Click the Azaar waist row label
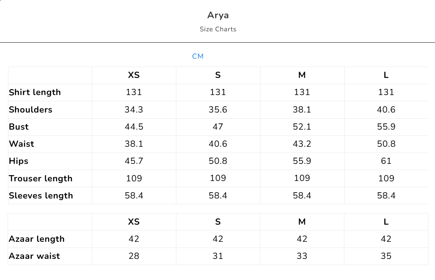 click(x=35, y=256)
